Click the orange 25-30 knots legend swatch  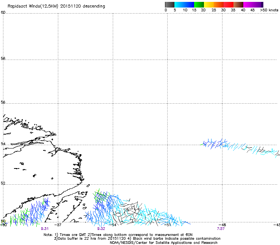tap(219, 5)
